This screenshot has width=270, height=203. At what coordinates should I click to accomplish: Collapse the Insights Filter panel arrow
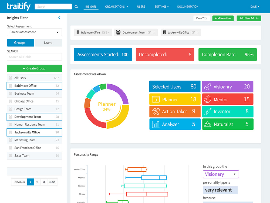[59, 18]
